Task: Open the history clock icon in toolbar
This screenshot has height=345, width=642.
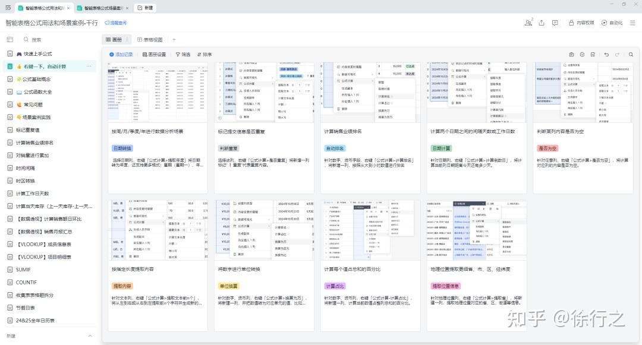Action: (x=582, y=55)
